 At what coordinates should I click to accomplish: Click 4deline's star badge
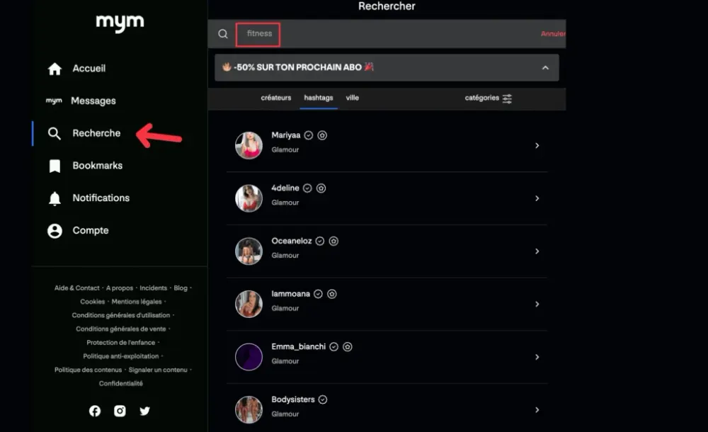[x=321, y=188]
